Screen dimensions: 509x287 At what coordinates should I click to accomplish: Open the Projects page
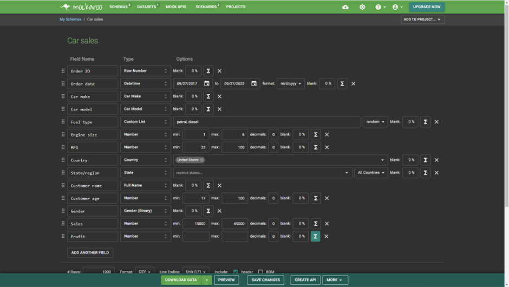[x=236, y=7]
